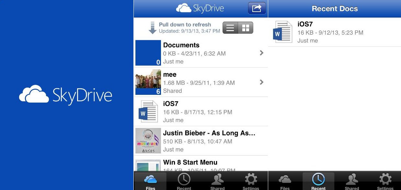The height and width of the screenshot is (190, 401).
Task: Open the mee folder photo thumbnail
Action: pos(148,82)
